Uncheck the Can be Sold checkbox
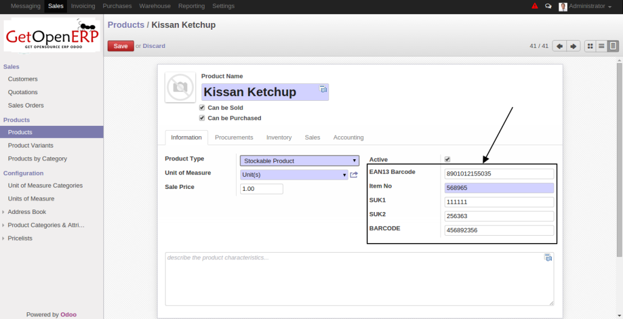This screenshot has width=623, height=319. click(202, 108)
